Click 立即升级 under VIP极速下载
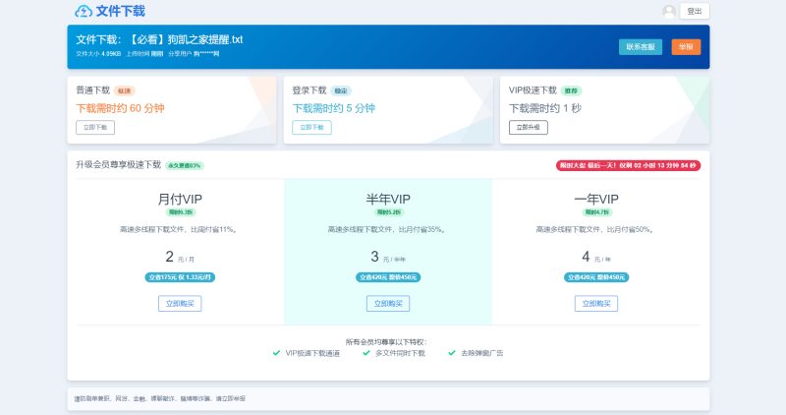This screenshot has width=786, height=415. 528,127
